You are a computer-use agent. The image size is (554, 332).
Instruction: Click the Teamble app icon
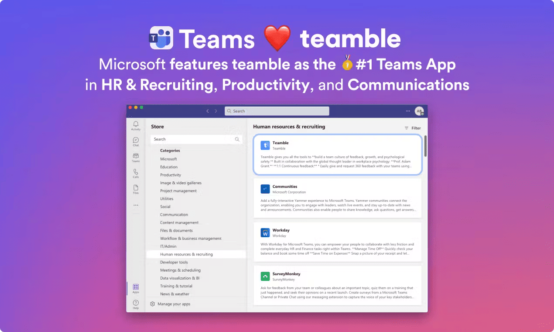[265, 145]
